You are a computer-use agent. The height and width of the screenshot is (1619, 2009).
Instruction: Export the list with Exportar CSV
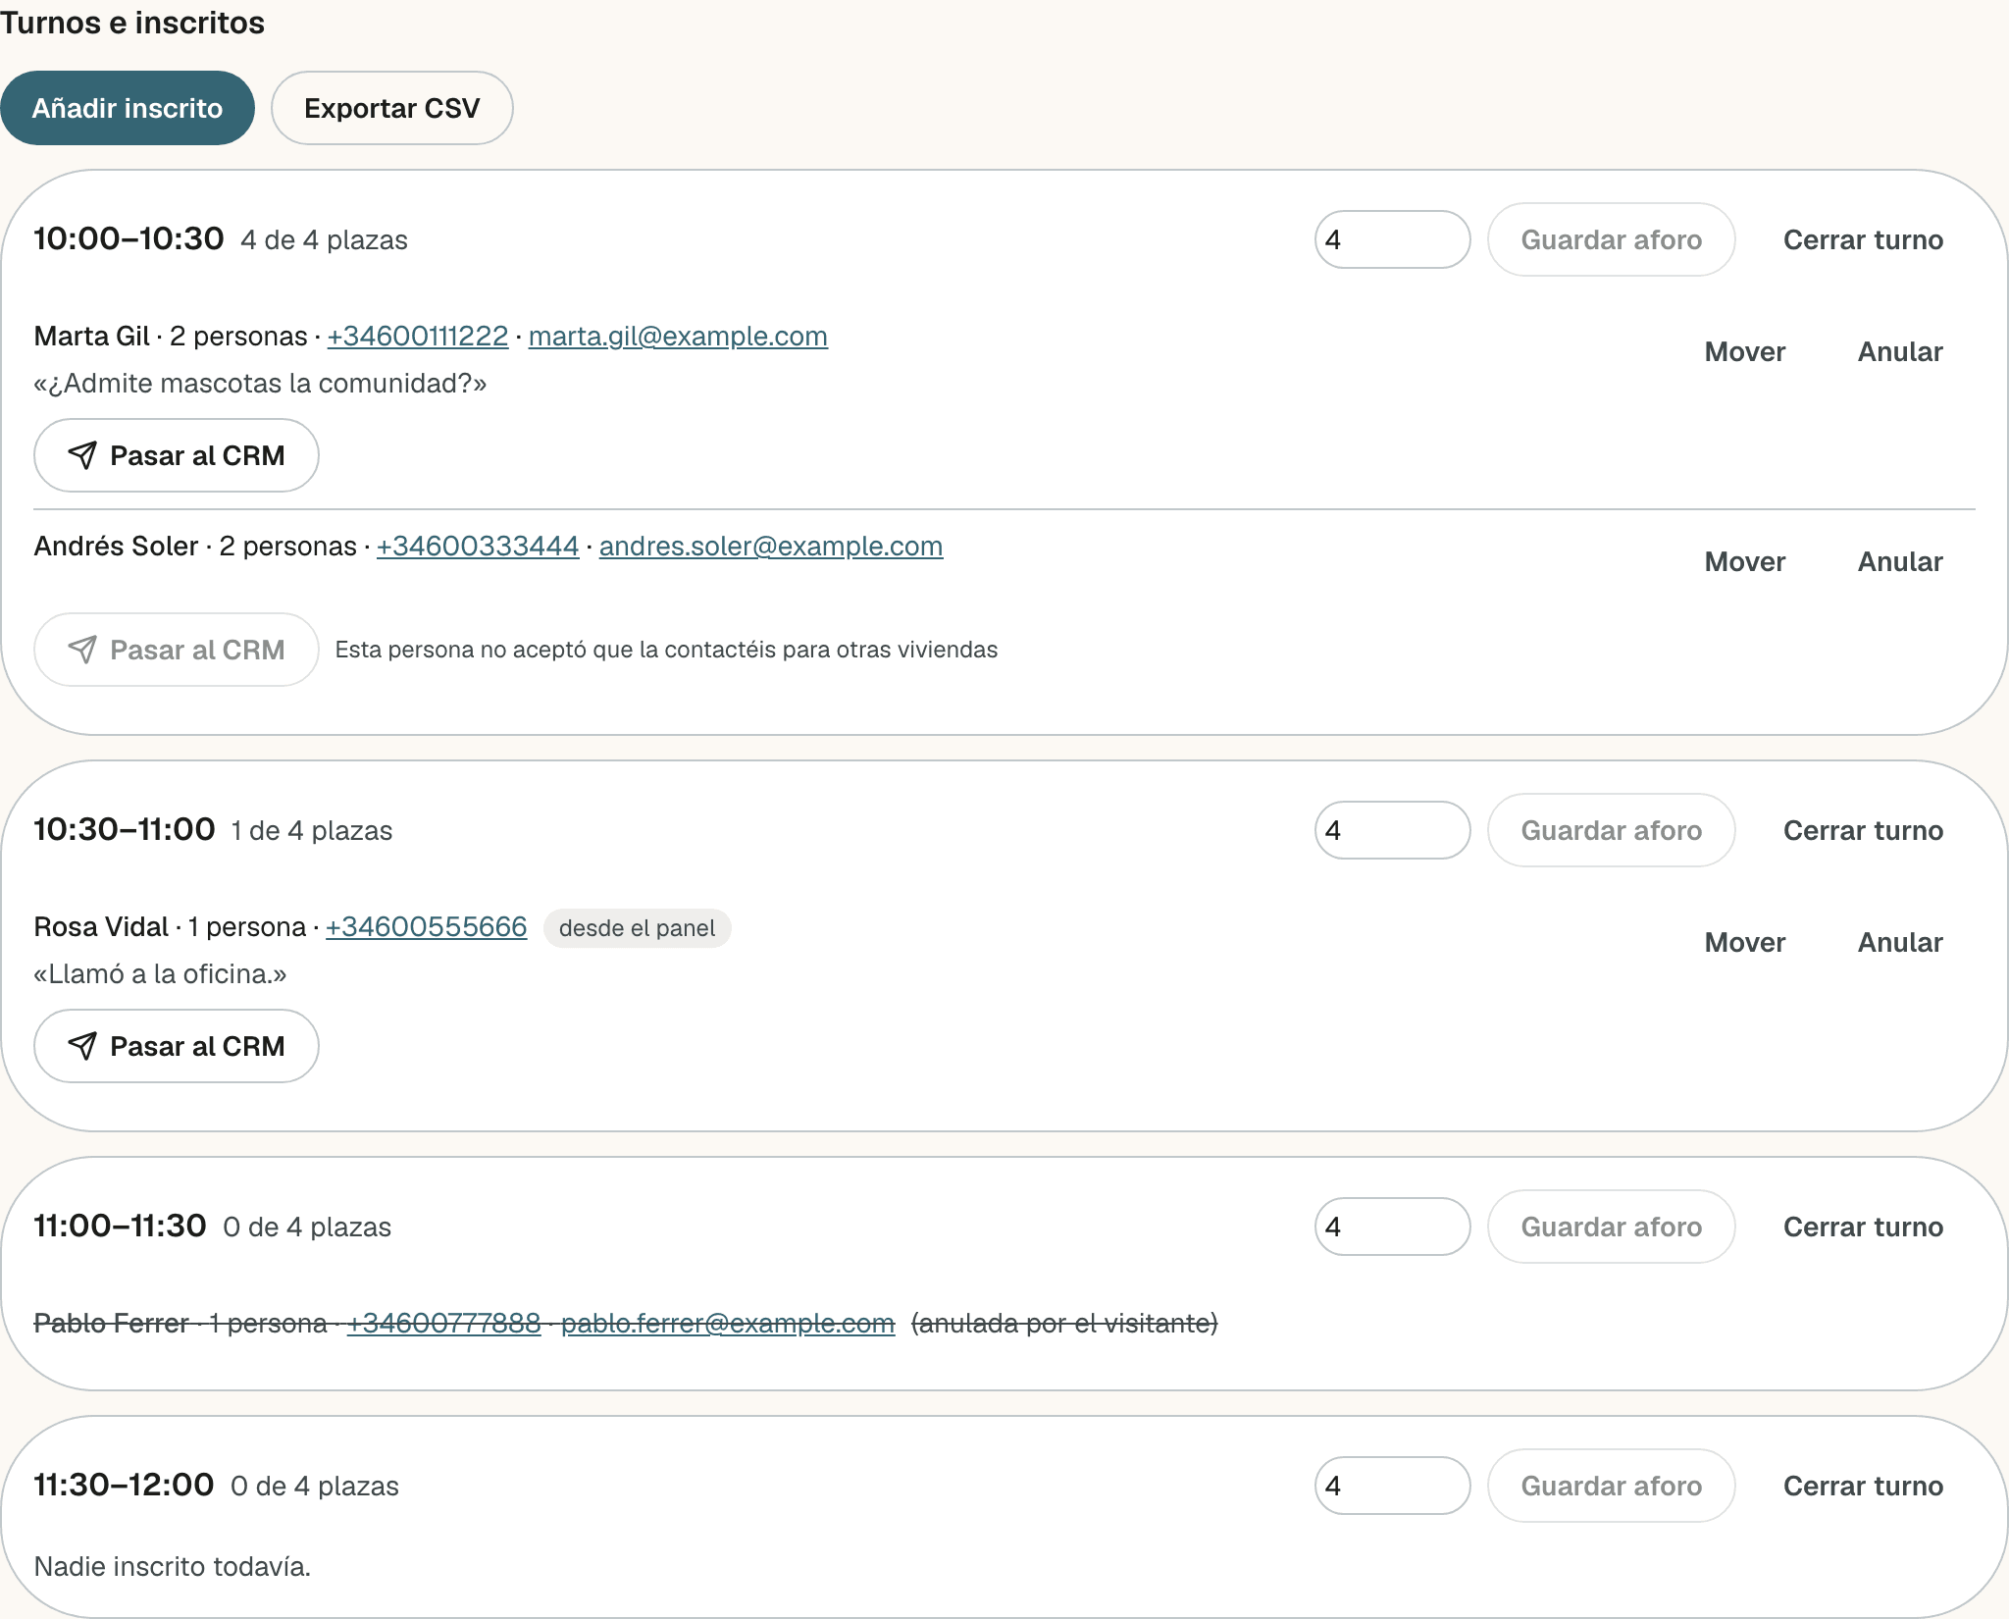(392, 108)
